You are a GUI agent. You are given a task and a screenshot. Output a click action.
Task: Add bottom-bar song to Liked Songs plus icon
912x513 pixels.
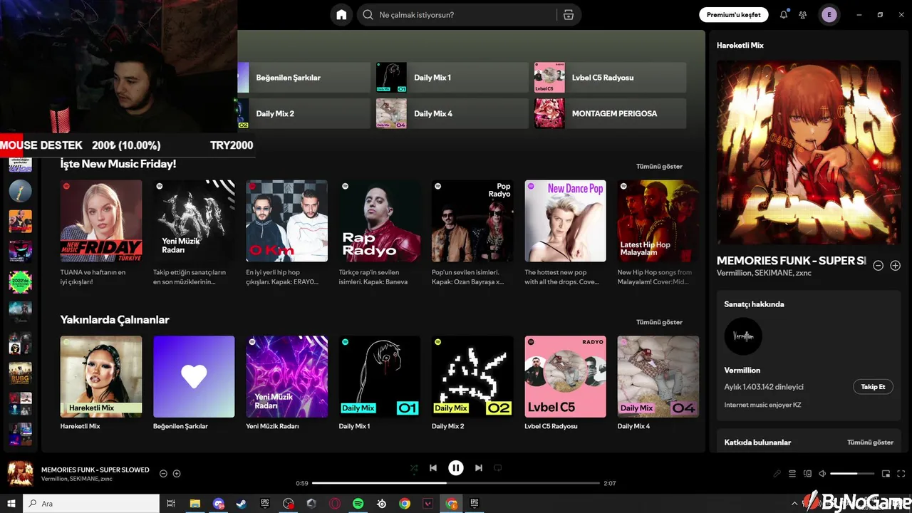177,474
